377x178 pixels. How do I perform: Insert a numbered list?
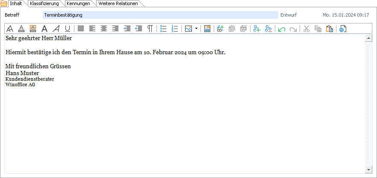[175, 29]
